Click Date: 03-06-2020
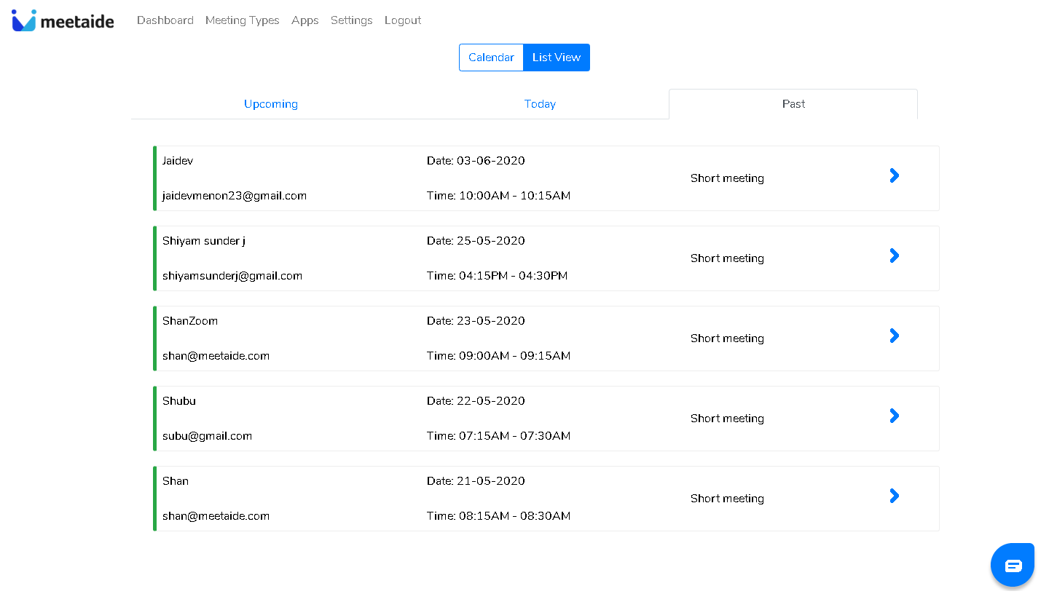This screenshot has height=602, width=1049. (x=476, y=161)
